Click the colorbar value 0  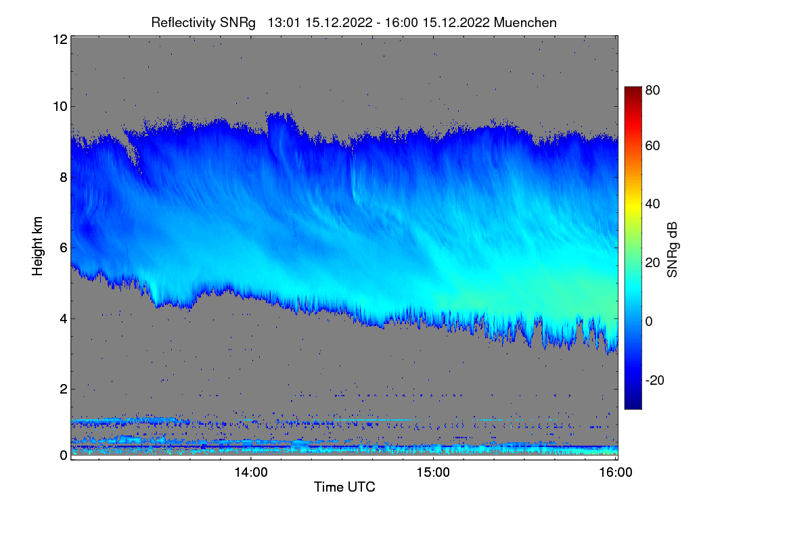(x=650, y=321)
